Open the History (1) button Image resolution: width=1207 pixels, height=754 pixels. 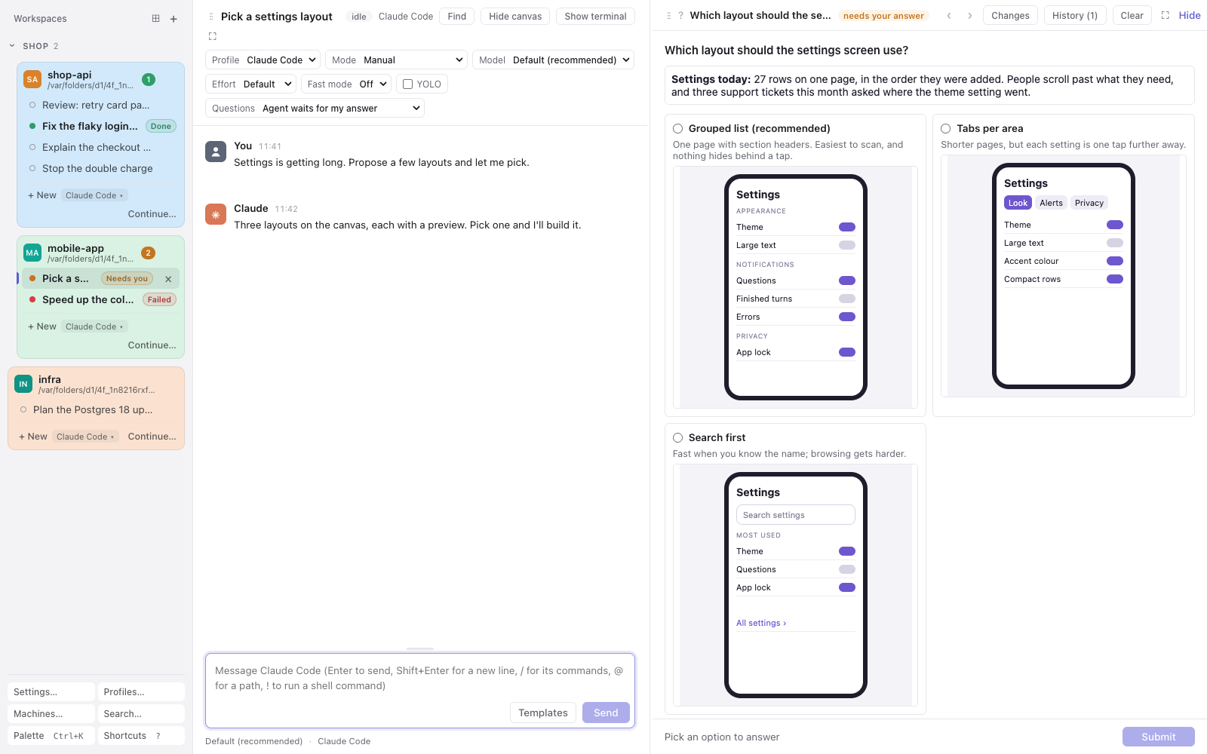point(1075,16)
